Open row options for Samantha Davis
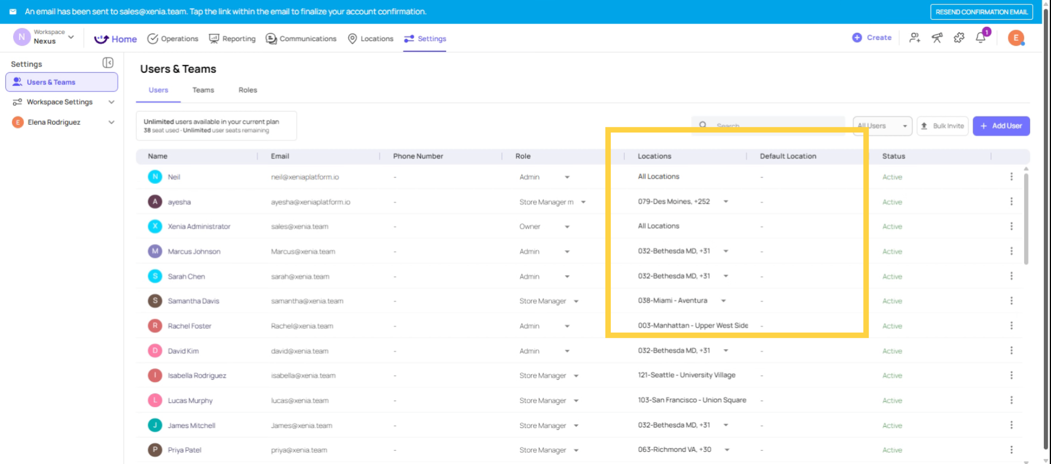 pos(1011,301)
